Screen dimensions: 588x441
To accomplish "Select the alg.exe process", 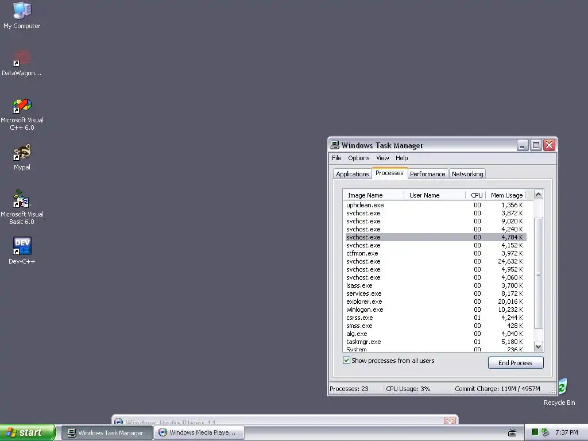I will (436, 334).
